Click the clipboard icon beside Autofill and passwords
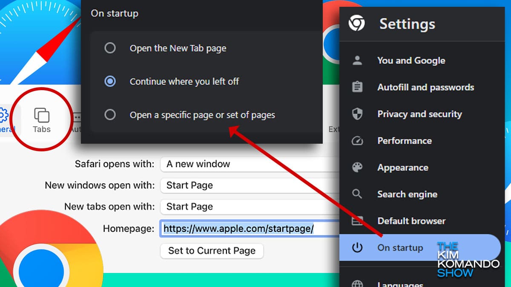This screenshot has height=287, width=511. (x=357, y=87)
